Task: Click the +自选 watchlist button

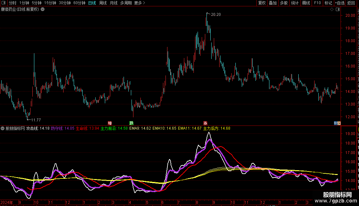Action: 340,3
